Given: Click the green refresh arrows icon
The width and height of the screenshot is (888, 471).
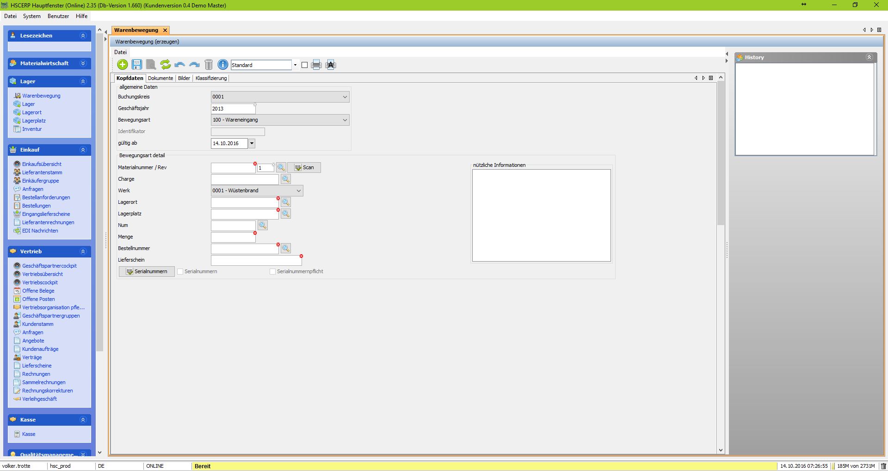Looking at the screenshot, I should click(x=165, y=65).
